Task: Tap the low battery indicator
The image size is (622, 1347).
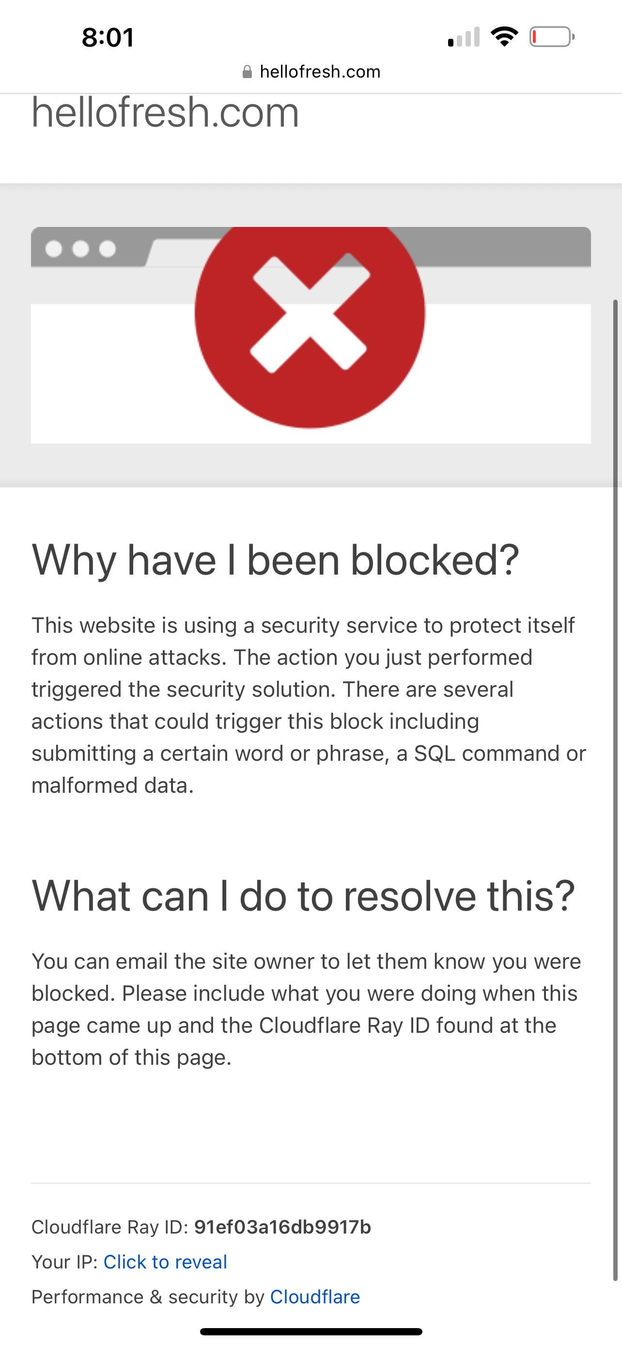Action: click(551, 36)
